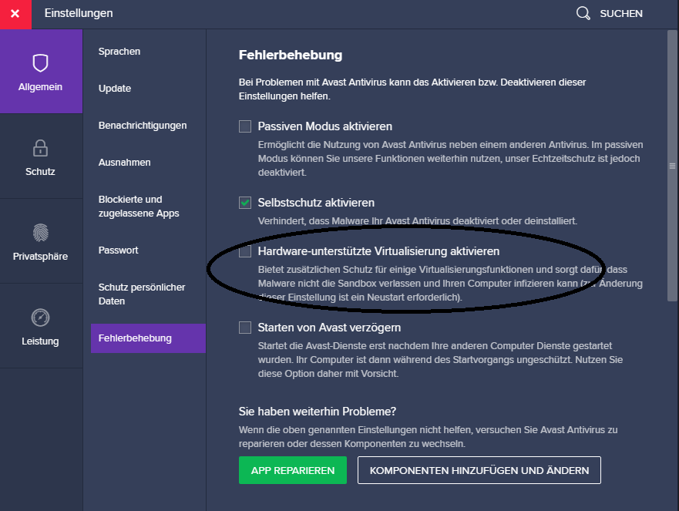679x511 pixels.
Task: Open the Benachrichtigungen settings page
Action: tap(143, 126)
